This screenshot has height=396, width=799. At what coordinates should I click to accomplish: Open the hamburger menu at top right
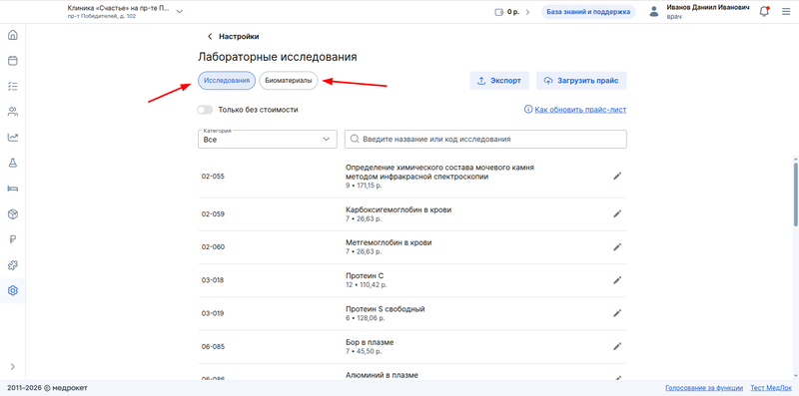pyautogui.click(x=786, y=12)
